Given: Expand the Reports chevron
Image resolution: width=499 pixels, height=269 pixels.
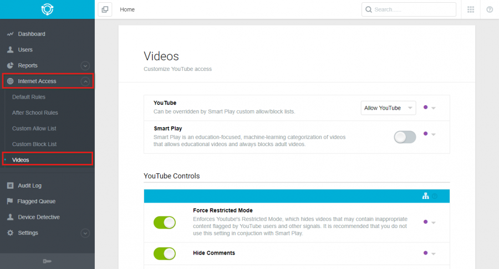Looking at the screenshot, I should click(85, 66).
